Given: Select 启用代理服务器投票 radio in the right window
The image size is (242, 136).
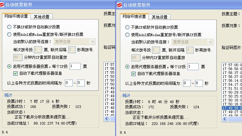Looking at the screenshot, I should (128, 67).
